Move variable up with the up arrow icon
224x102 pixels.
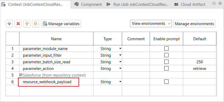(27, 24)
